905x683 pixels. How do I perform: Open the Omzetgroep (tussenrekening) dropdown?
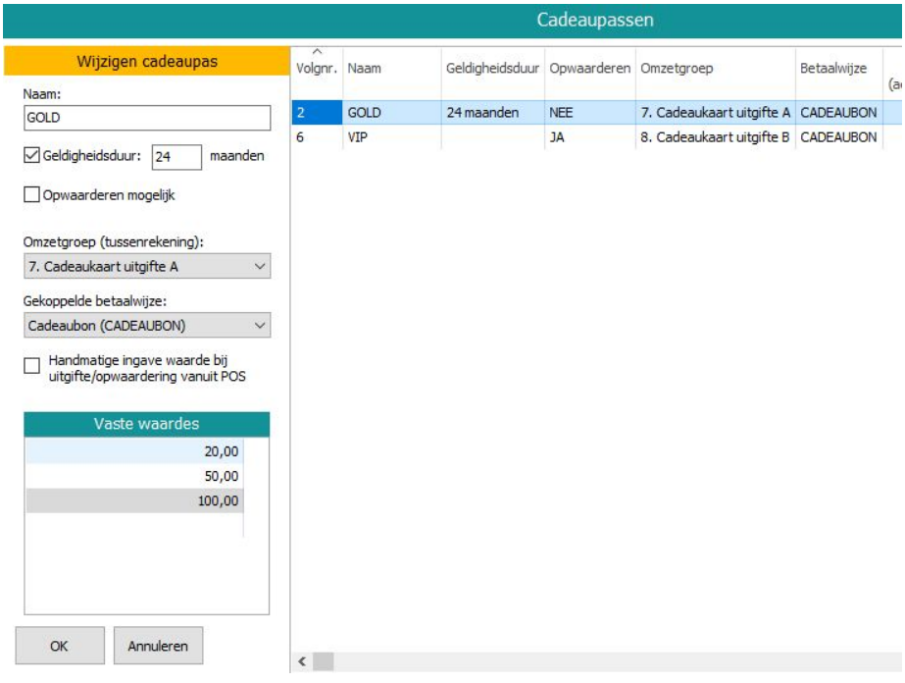[x=146, y=266]
